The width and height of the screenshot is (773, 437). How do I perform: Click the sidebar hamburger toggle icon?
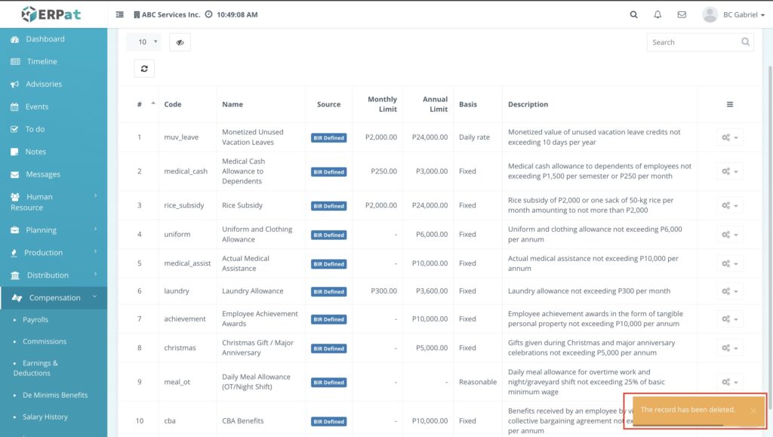coord(120,14)
